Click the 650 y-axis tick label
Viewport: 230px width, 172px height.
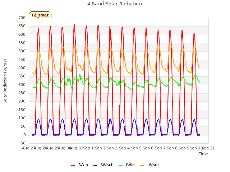tap(22, 26)
